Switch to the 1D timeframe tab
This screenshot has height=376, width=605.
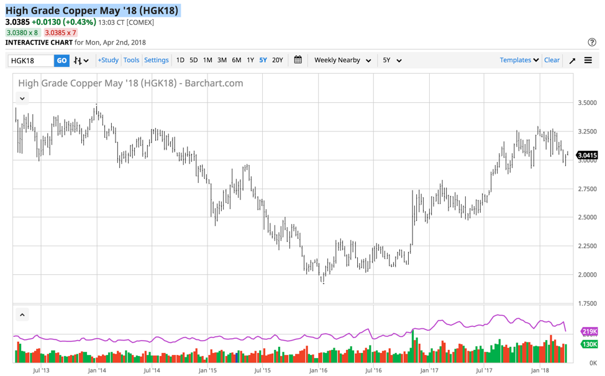(180, 60)
